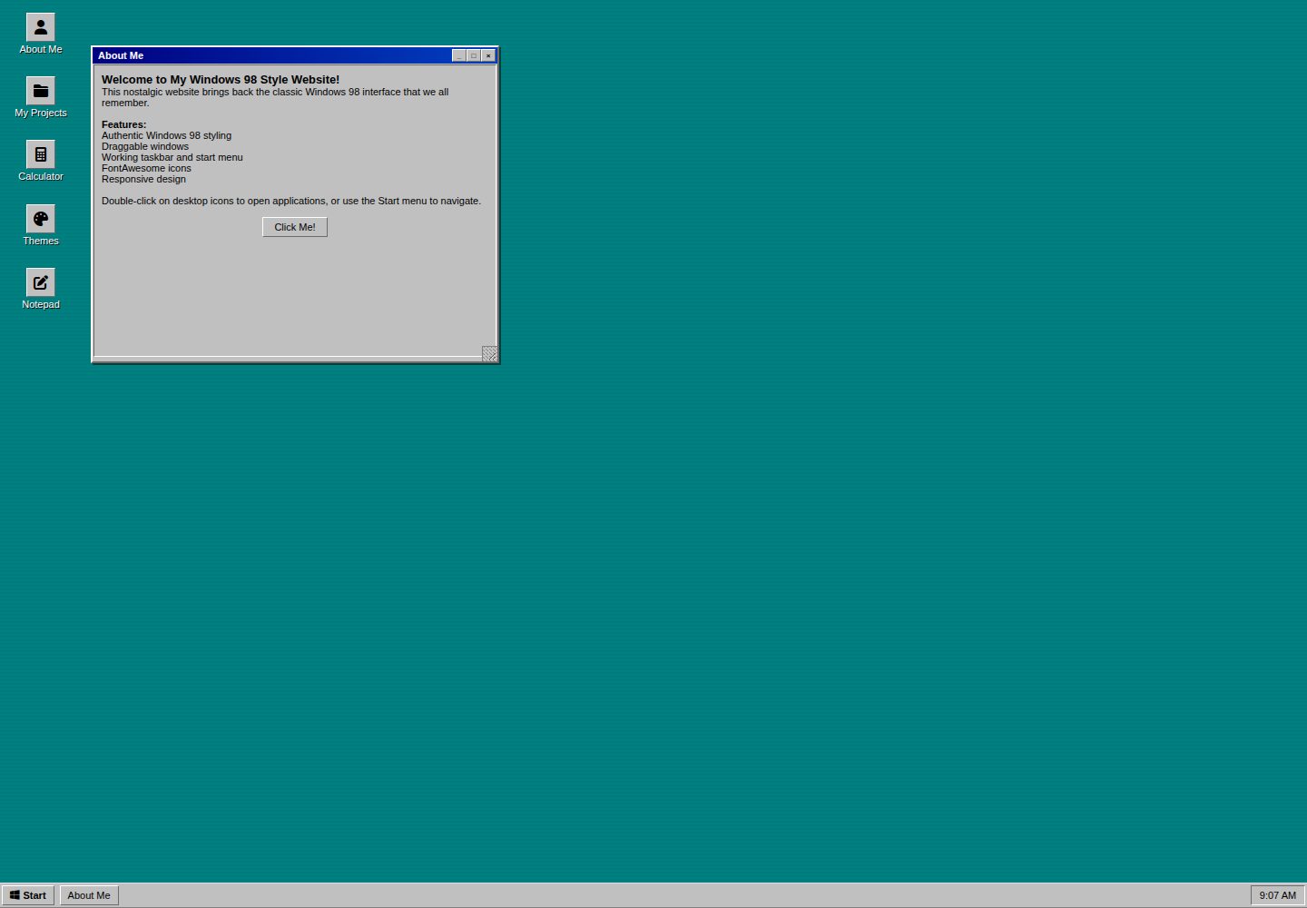This screenshot has width=1307, height=908.
Task: Select the About Me desktop icon
Action: [41, 27]
